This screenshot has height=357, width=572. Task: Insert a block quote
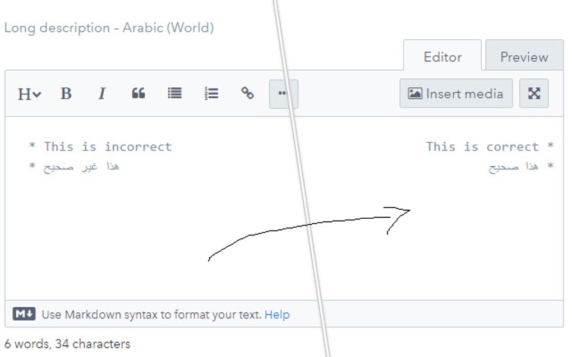(139, 93)
